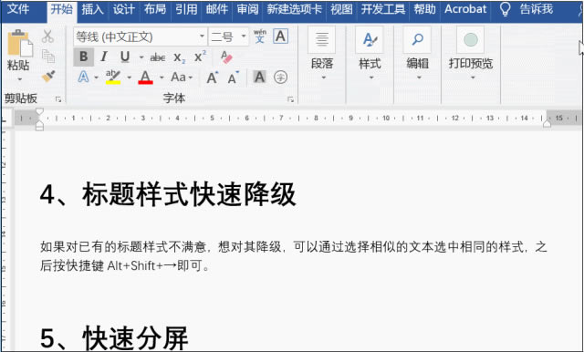Toggle Underline formatting
Screen dimensions: 584x352
[125, 57]
